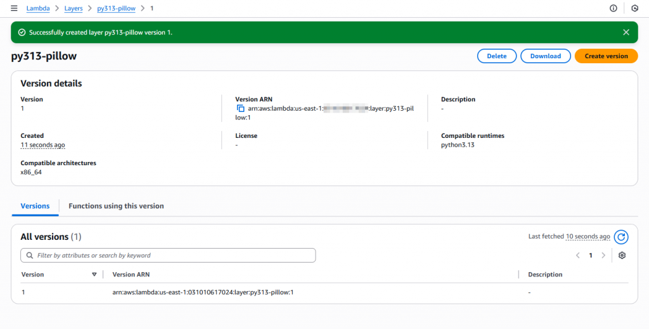The image size is (649, 329).
Task: Click the ARN in the versions table row
Action: (203, 292)
